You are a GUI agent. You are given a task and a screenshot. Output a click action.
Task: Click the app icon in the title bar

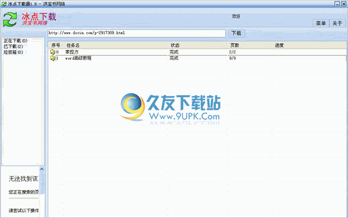(4, 3)
